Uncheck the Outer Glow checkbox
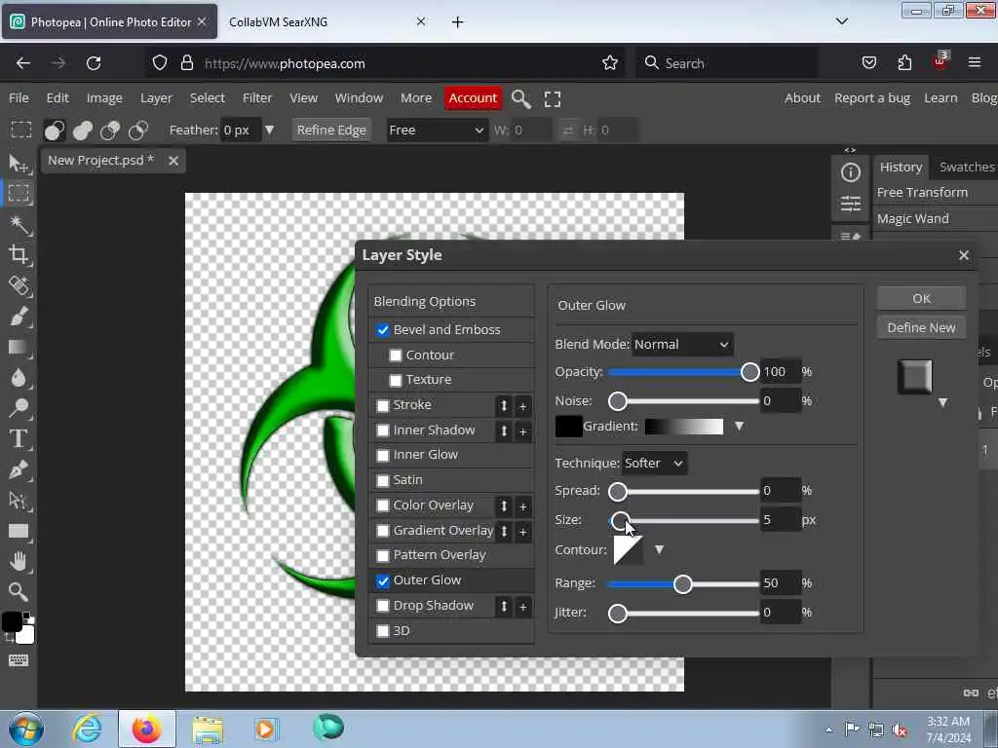Viewport: 998px width, 748px height. [x=382, y=581]
